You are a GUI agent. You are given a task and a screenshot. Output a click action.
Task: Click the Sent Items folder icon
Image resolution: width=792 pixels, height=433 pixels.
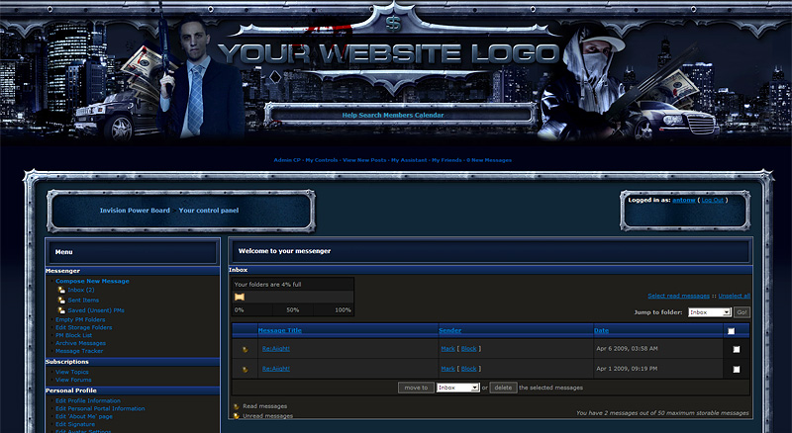point(61,301)
